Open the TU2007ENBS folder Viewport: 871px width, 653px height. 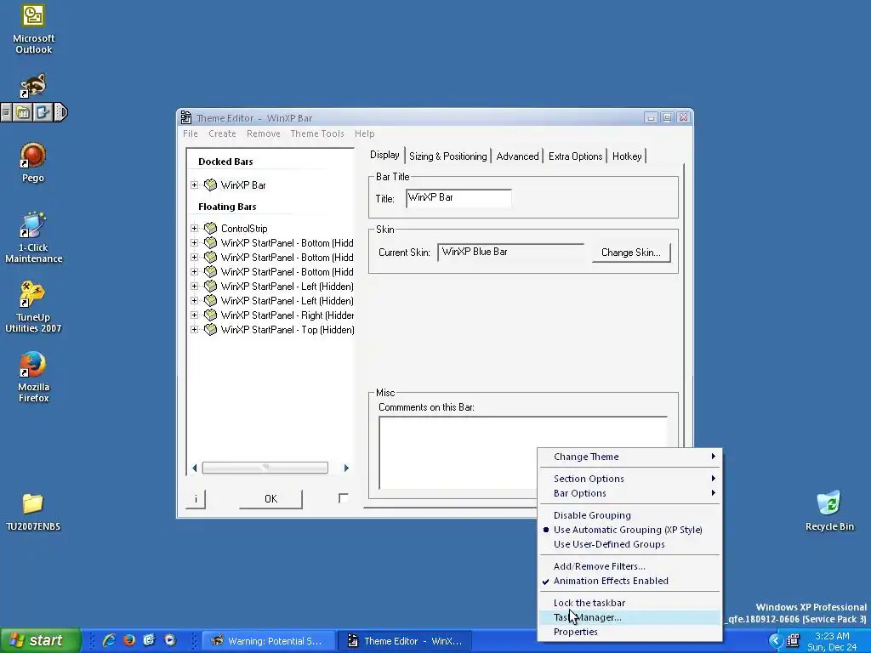click(33, 511)
